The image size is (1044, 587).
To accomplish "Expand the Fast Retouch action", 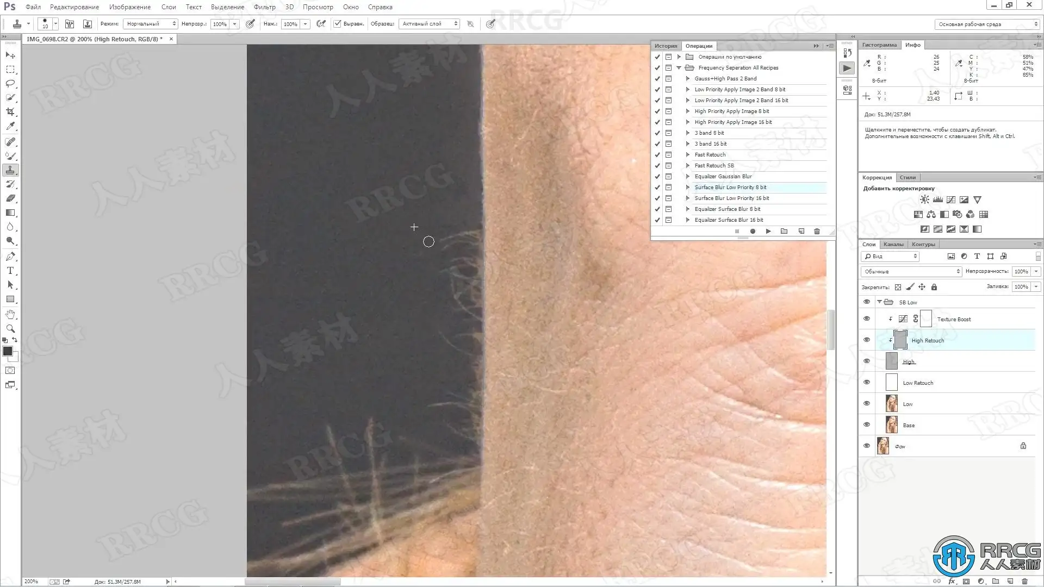I will [688, 155].
